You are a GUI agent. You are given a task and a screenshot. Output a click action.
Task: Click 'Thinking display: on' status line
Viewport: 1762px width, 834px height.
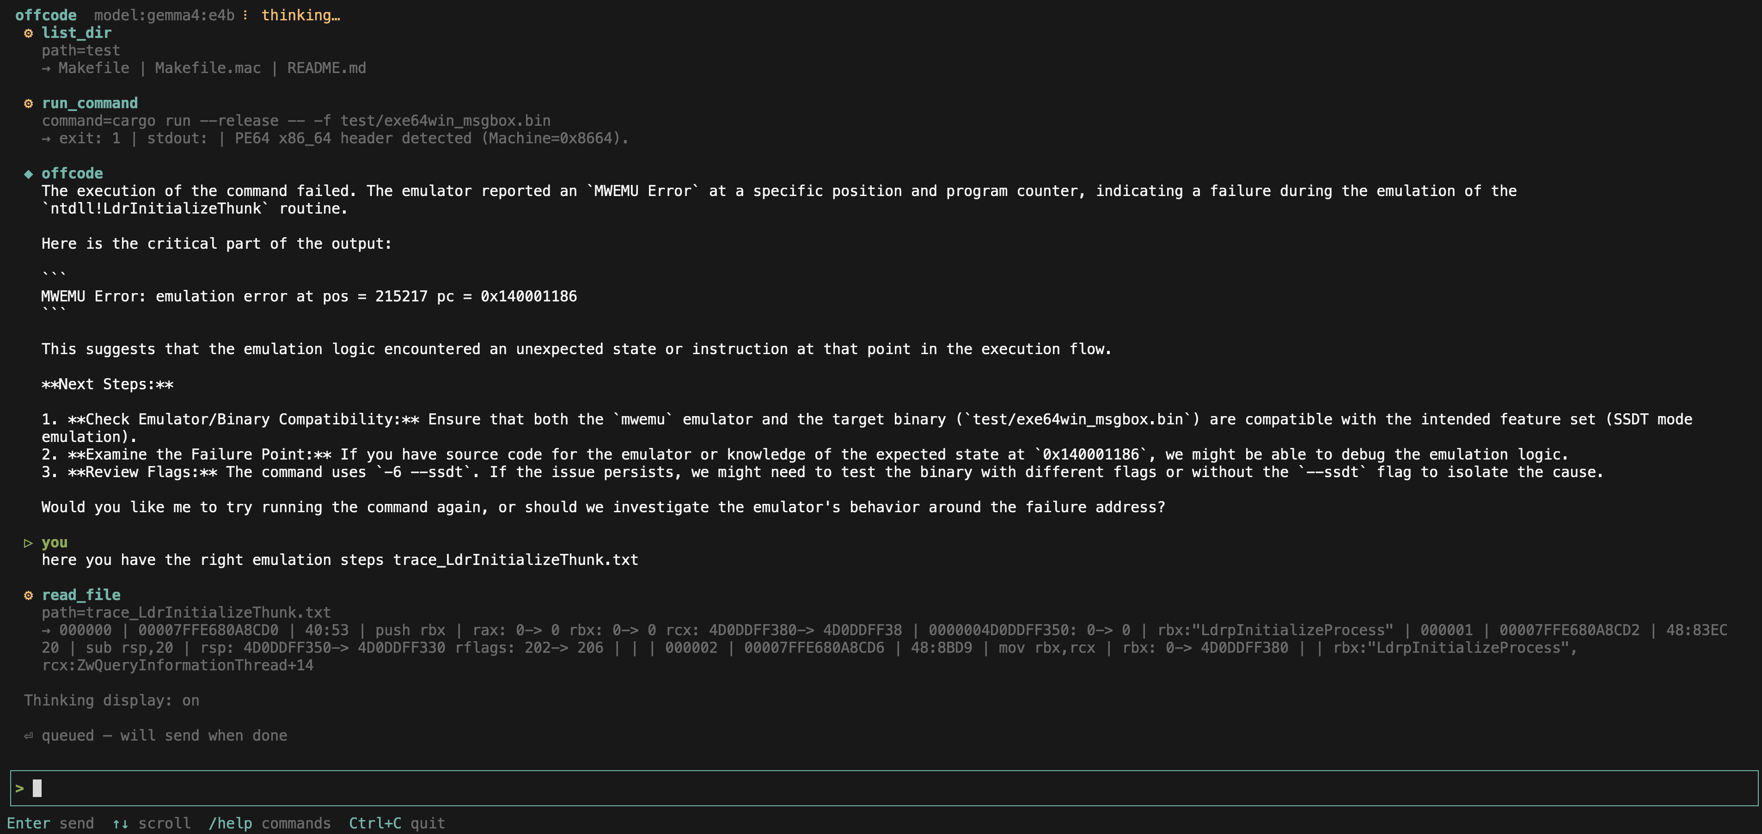[111, 700]
